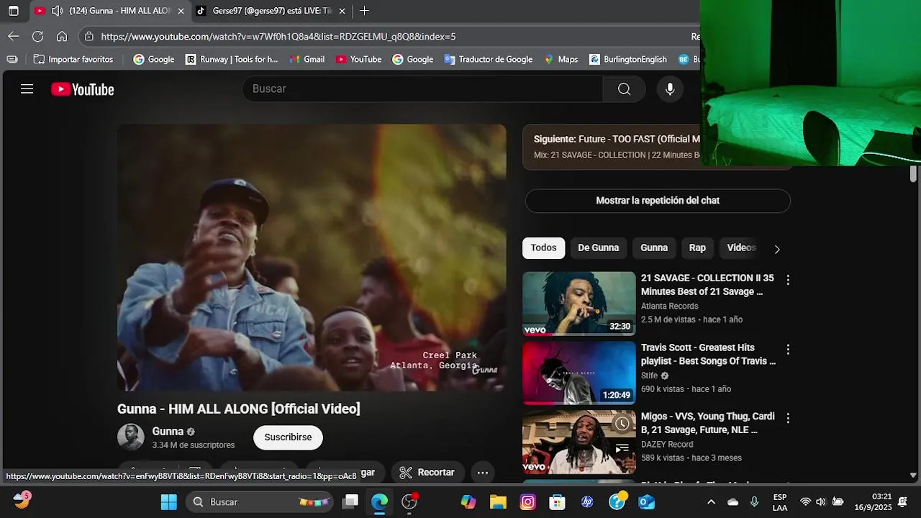Open the Runway bookmark
921x518 pixels.
click(232, 59)
